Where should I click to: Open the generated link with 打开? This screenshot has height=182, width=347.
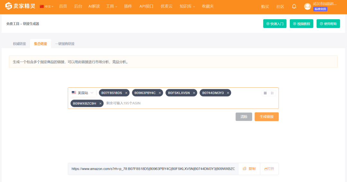click(x=269, y=169)
